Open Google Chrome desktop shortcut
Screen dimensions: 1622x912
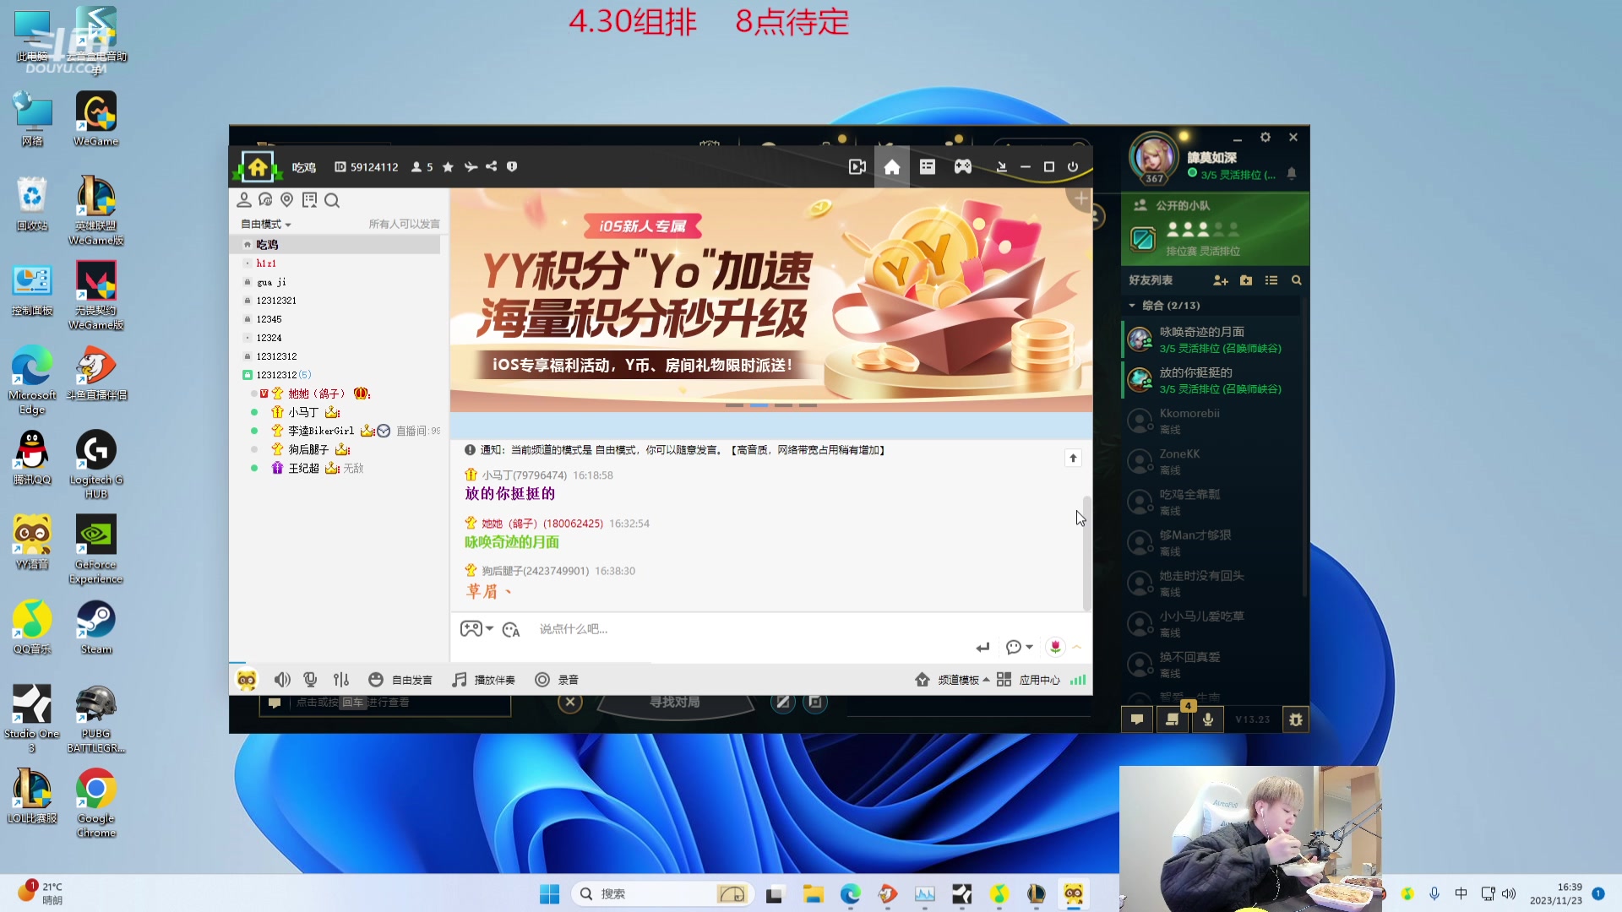click(95, 803)
